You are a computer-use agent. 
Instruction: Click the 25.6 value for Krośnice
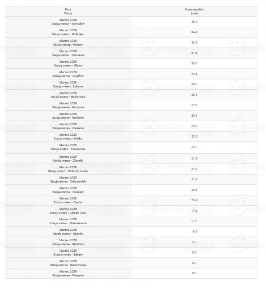(194, 116)
